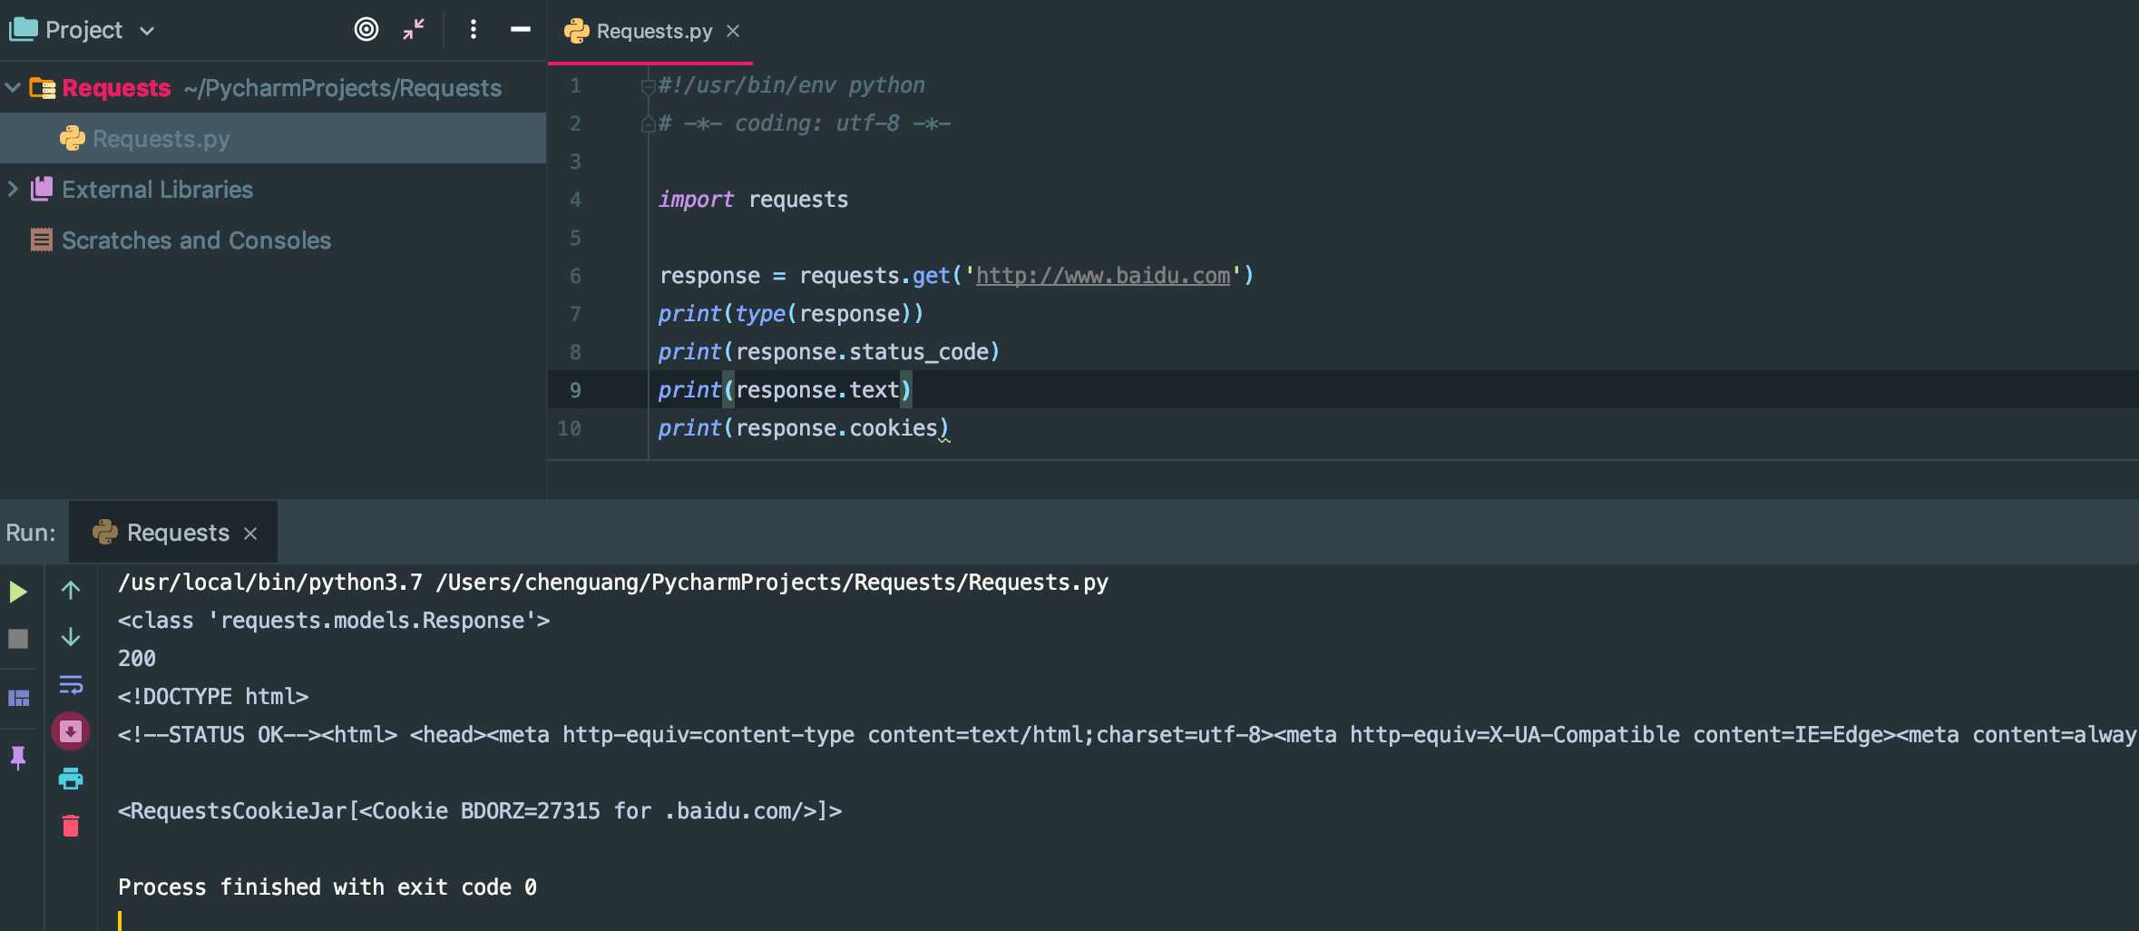Jump to previous stack trace up arrow
Image resolution: width=2139 pixels, height=931 pixels.
pyautogui.click(x=71, y=591)
